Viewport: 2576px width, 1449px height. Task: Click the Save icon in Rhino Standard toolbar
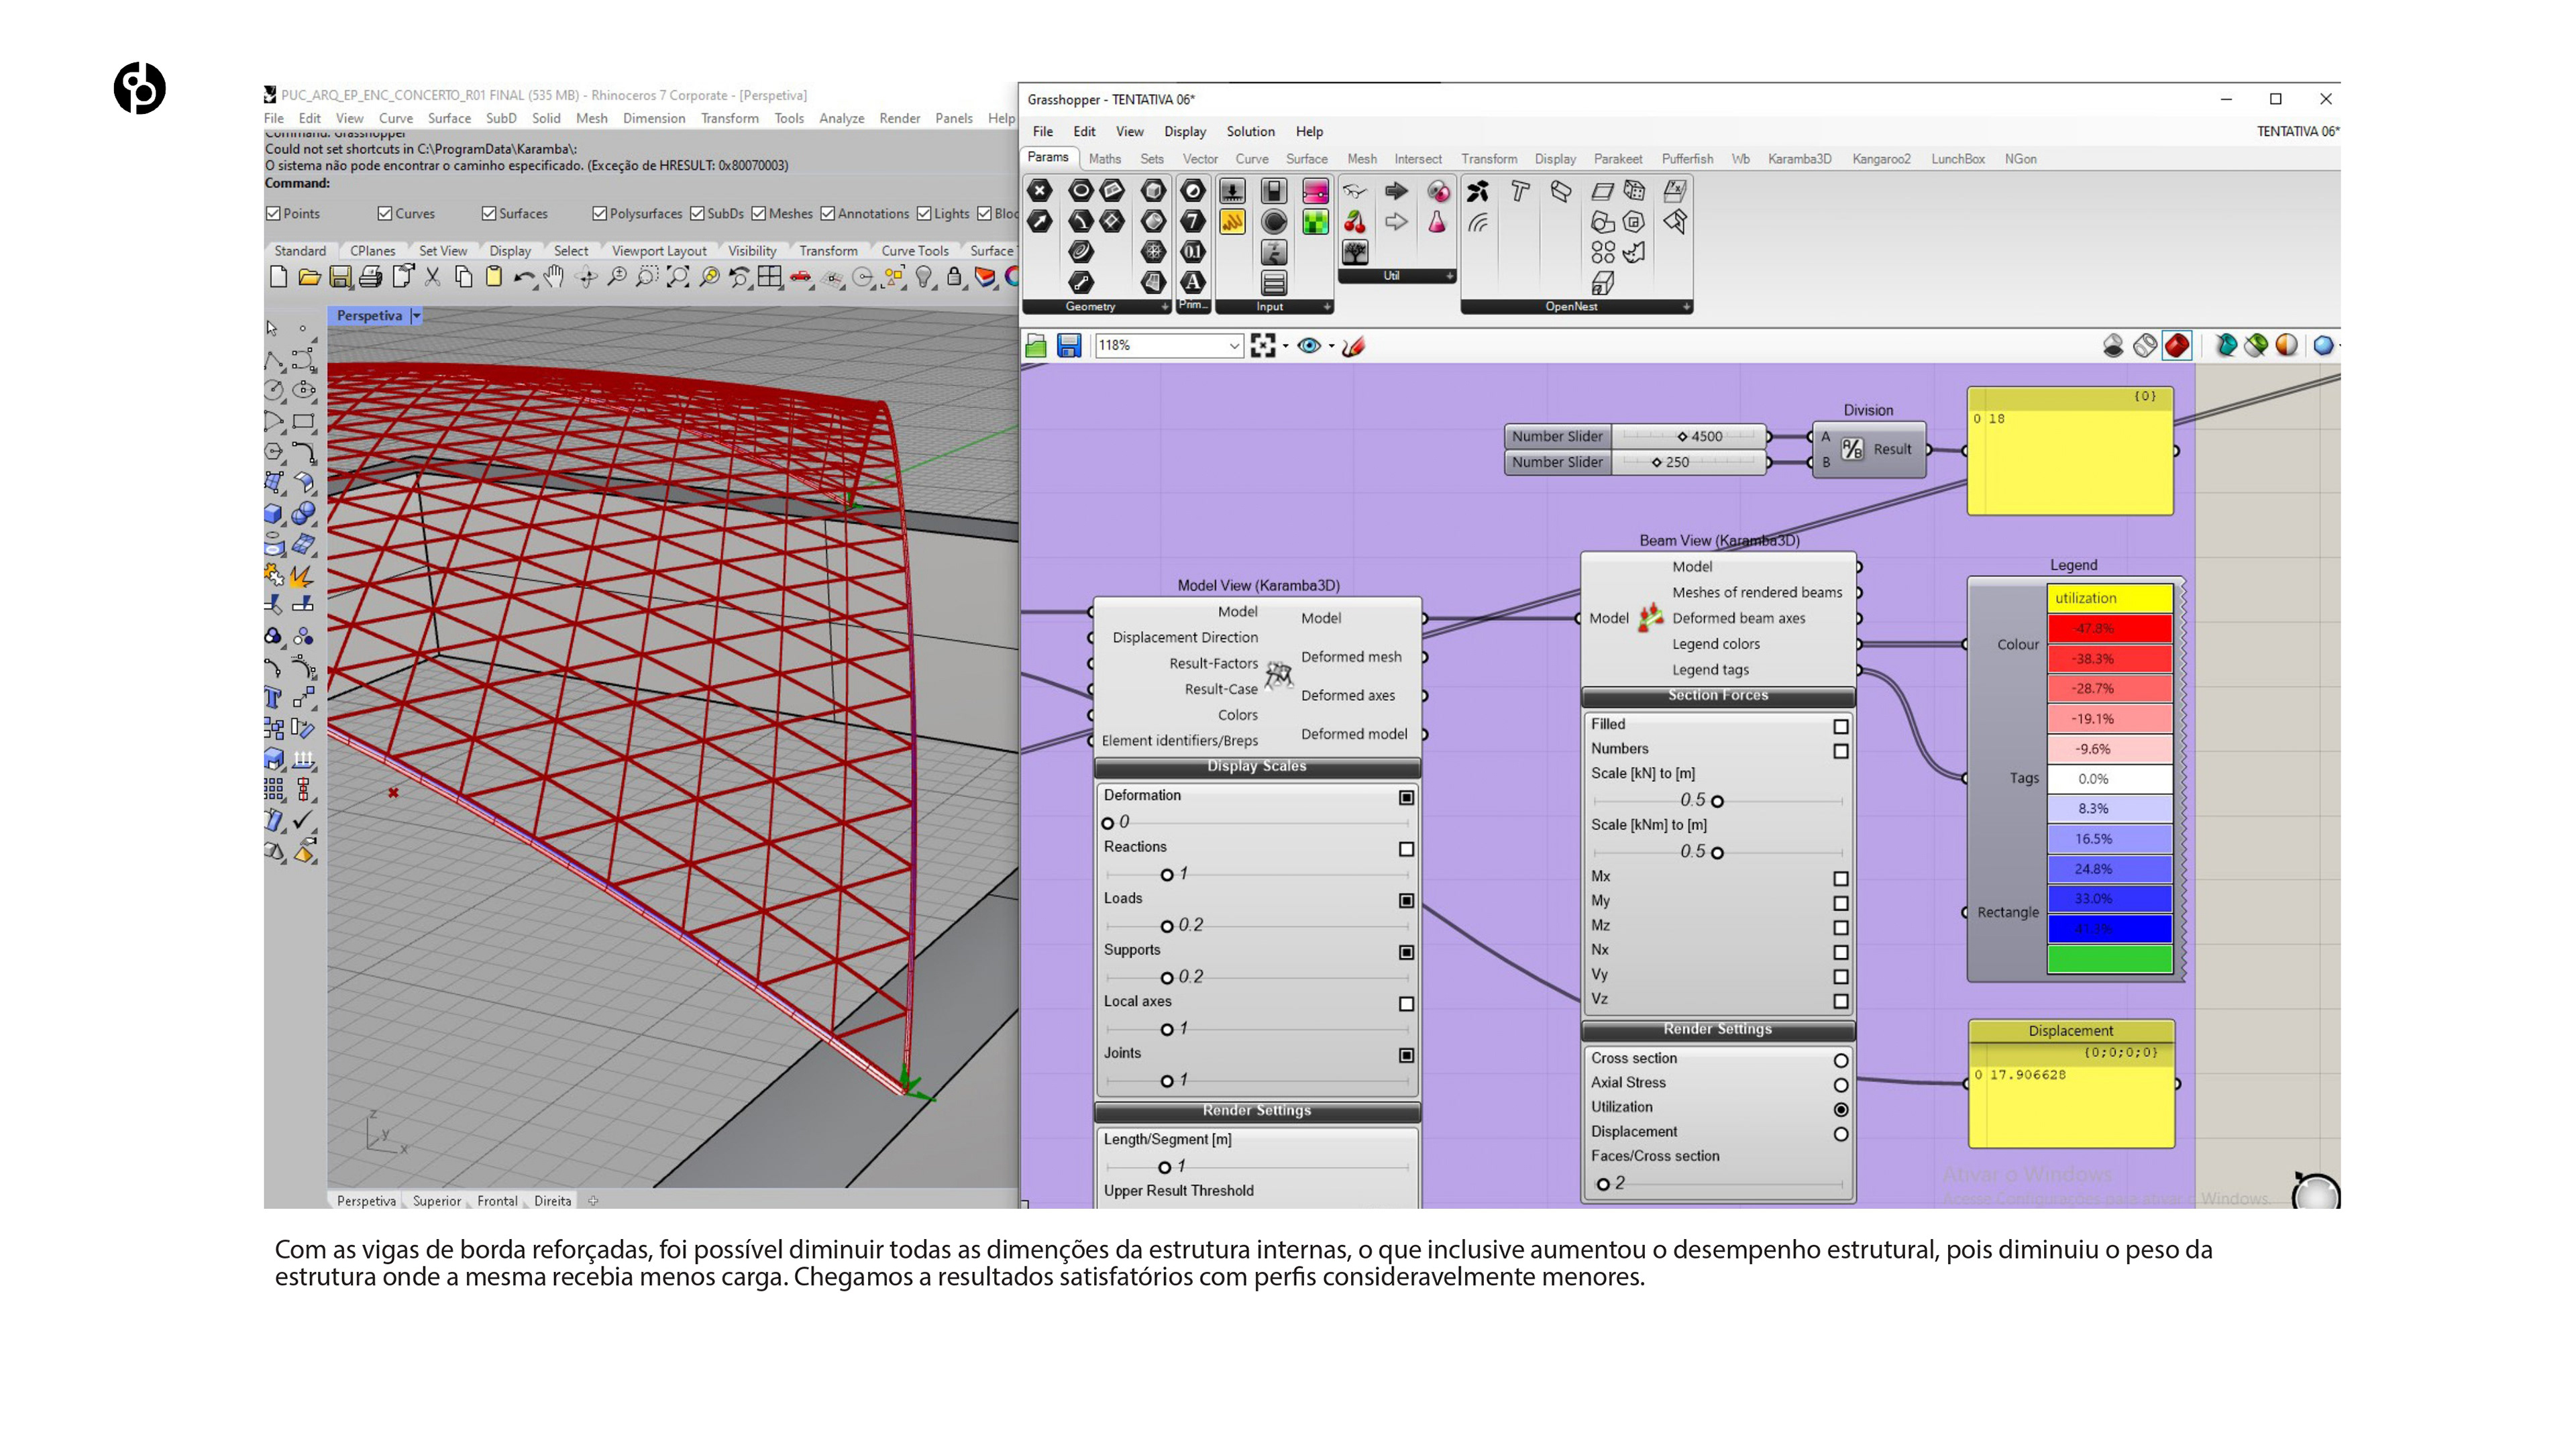tap(340, 277)
